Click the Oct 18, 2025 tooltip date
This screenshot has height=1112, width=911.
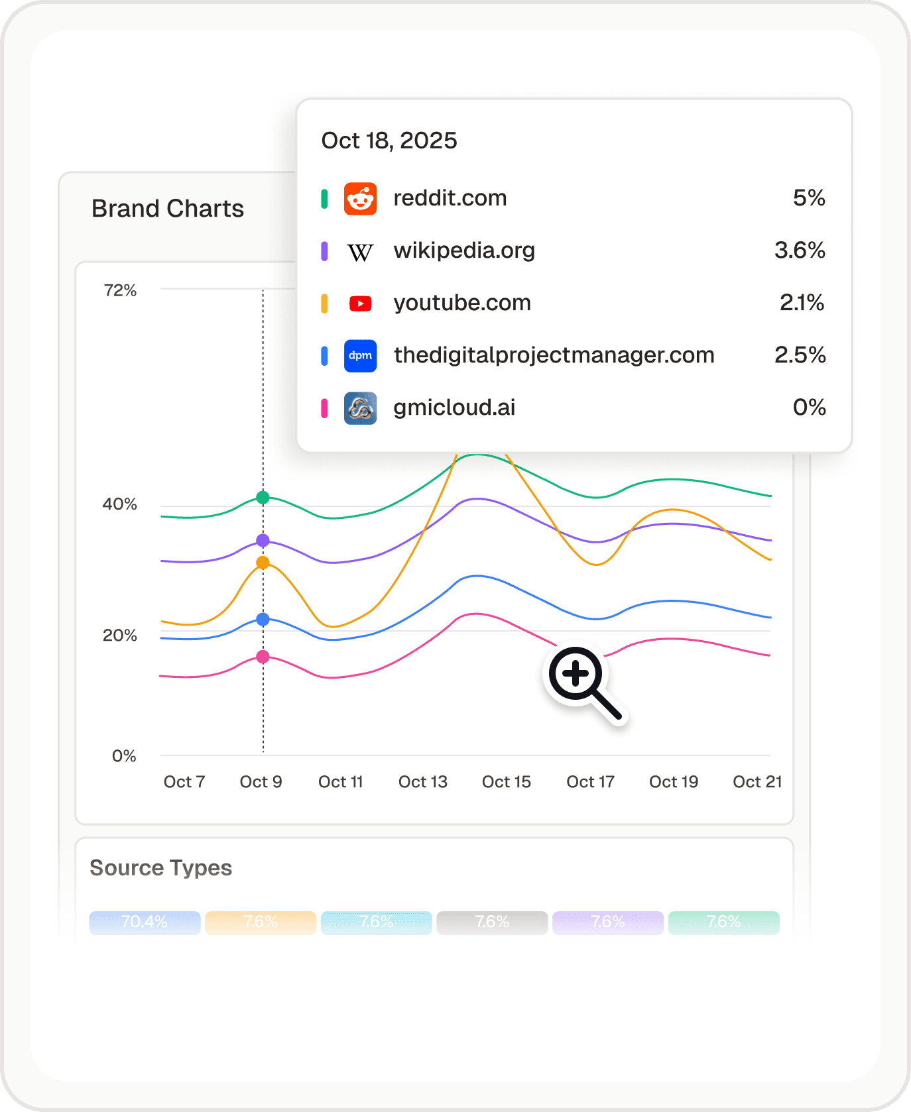tap(389, 140)
